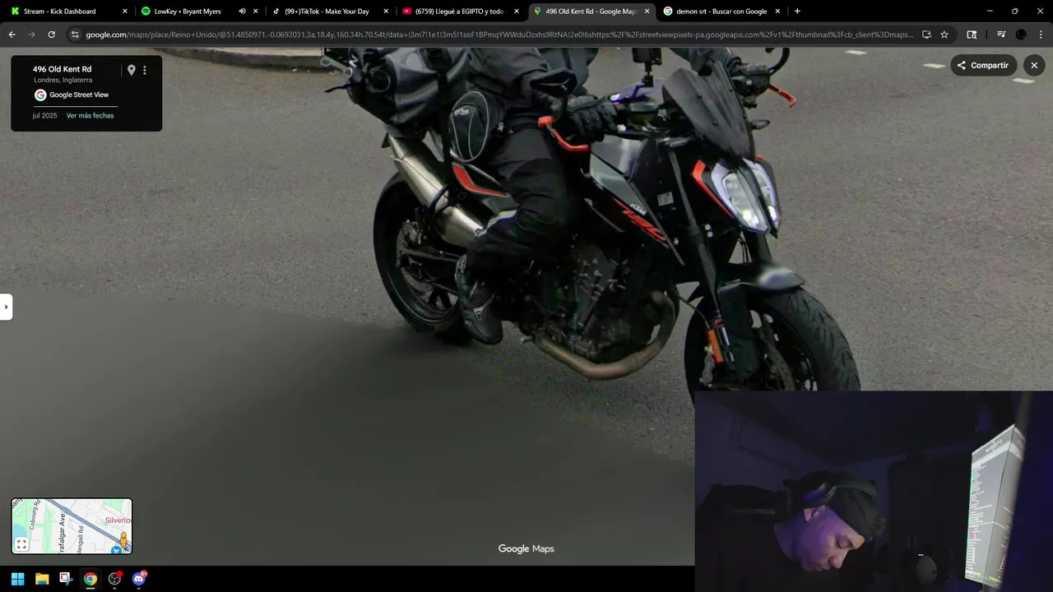Open a new browser tab
1053x592 pixels.
pyautogui.click(x=797, y=12)
